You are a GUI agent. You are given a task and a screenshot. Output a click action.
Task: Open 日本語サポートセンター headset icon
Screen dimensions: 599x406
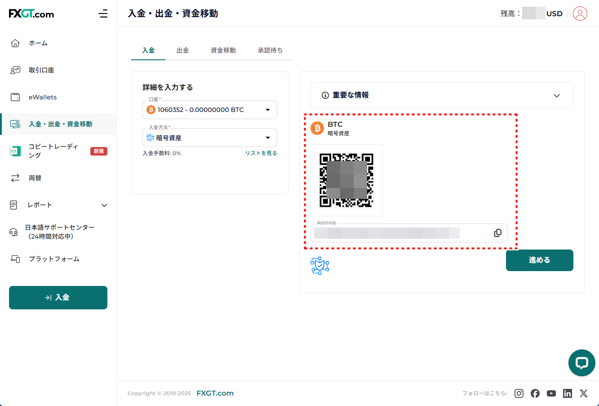tap(13, 232)
